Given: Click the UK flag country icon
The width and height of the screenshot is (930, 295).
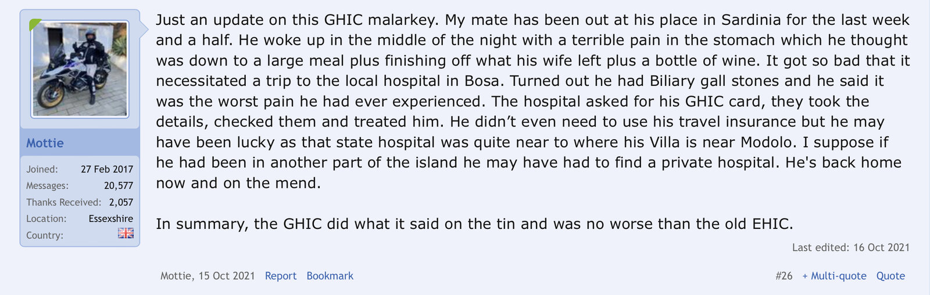Looking at the screenshot, I should click(x=126, y=233).
